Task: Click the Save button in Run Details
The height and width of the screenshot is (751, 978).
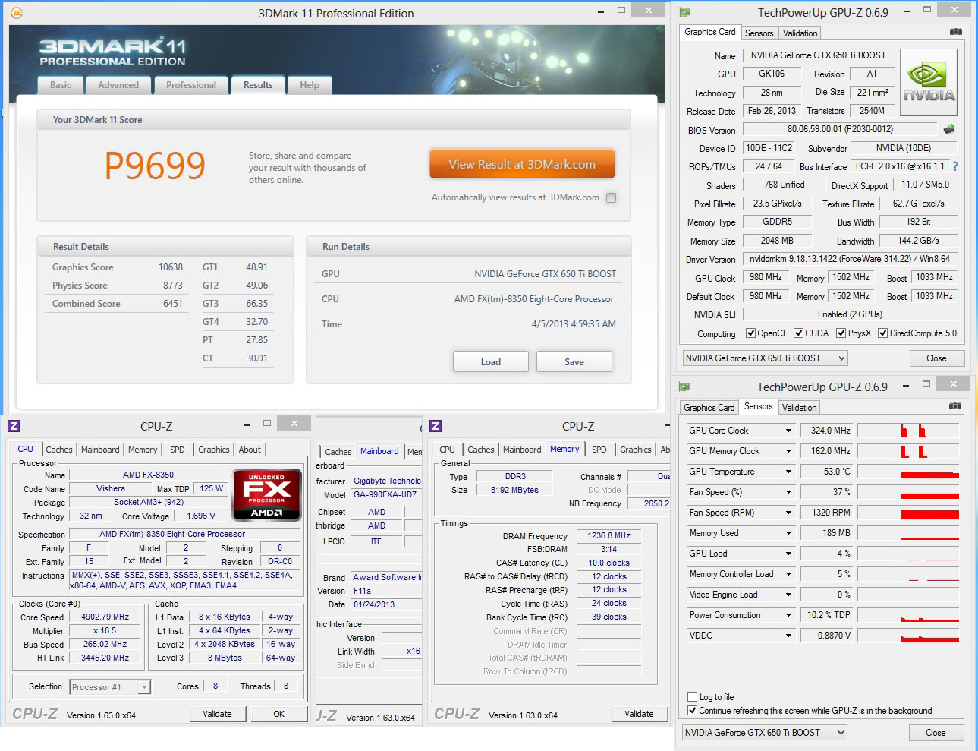Action: pos(574,362)
